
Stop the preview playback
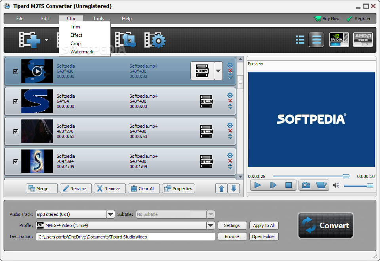tap(289, 185)
